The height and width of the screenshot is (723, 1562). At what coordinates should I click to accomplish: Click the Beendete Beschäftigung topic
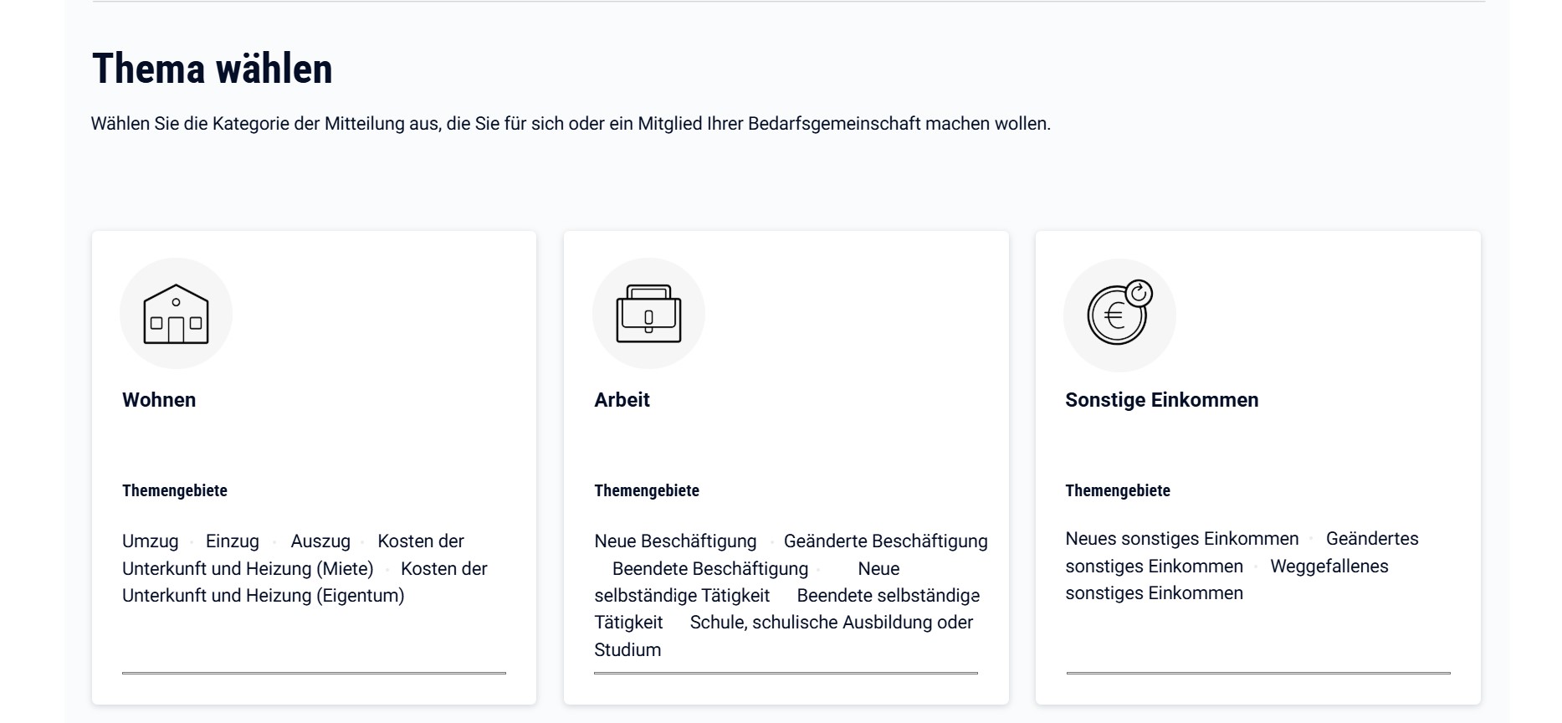coord(710,569)
